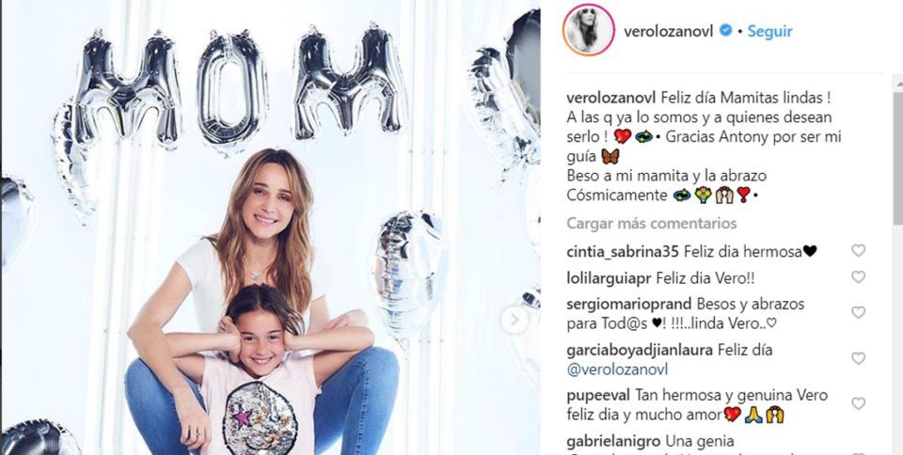Like pupeeval's comment heart icon

[858, 404]
